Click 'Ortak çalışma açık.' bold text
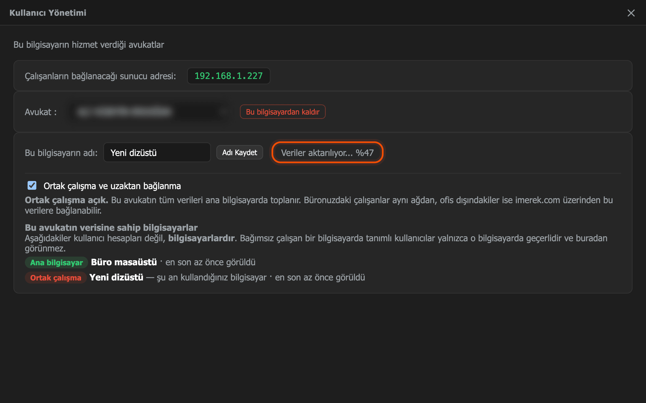 click(x=66, y=200)
